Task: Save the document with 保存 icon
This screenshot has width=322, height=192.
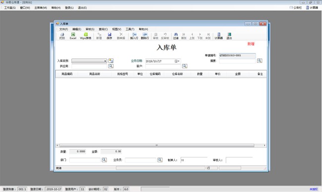Action: tap(109, 36)
